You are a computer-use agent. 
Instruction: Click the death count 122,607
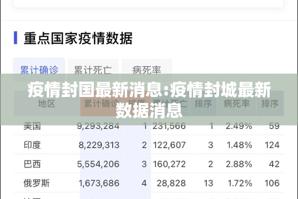coord(169,145)
